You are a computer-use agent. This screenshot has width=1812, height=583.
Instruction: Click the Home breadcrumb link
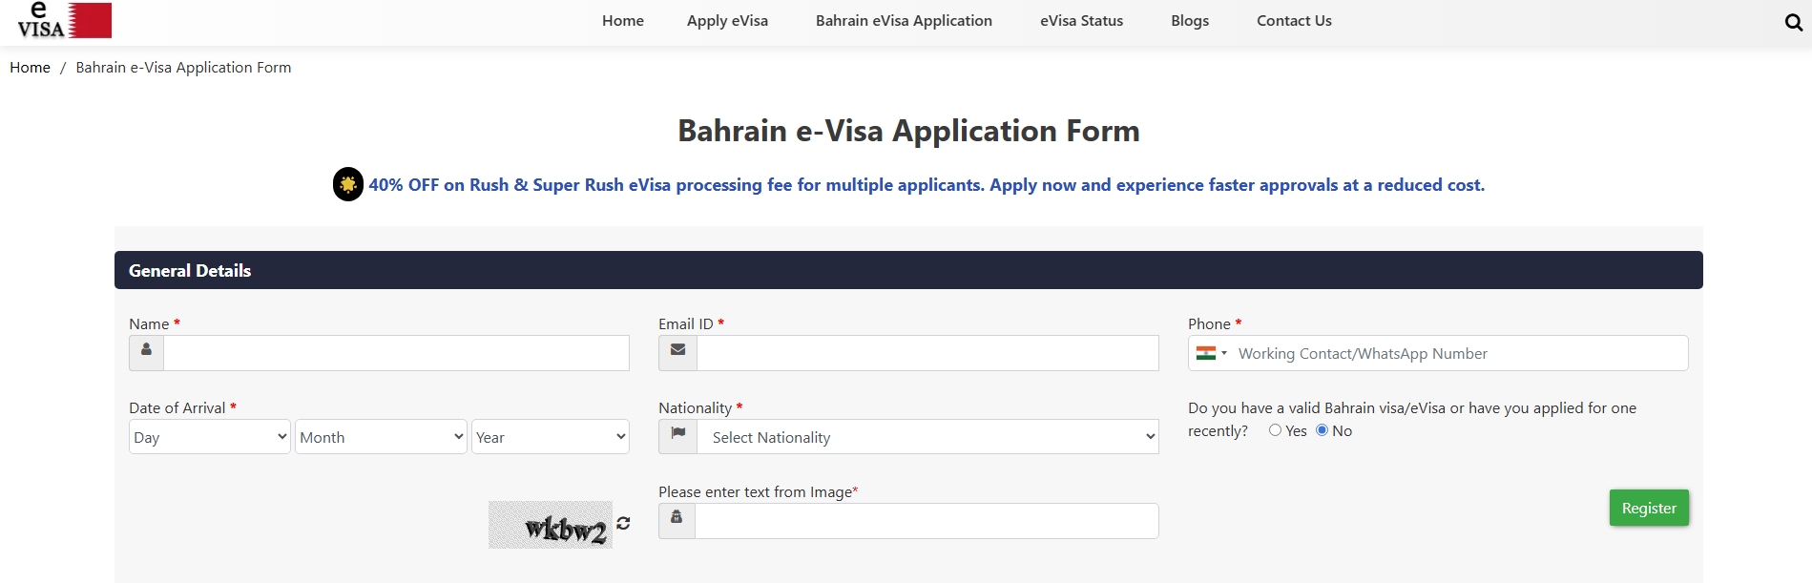30,68
